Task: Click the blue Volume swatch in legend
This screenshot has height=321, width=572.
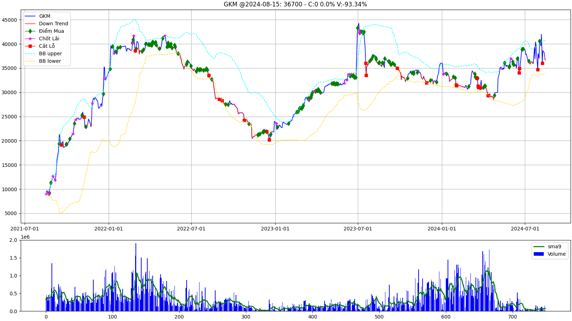Action: tap(539, 254)
